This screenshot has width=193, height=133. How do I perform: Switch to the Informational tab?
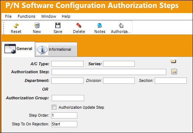point(56,50)
